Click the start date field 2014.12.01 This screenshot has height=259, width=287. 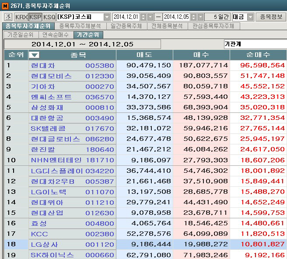pos(126,17)
